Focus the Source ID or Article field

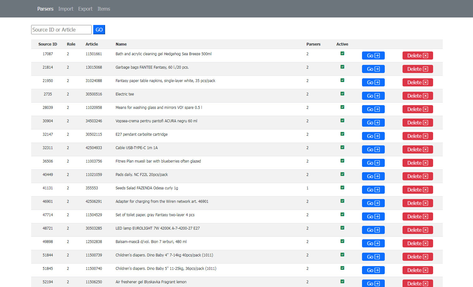click(61, 30)
